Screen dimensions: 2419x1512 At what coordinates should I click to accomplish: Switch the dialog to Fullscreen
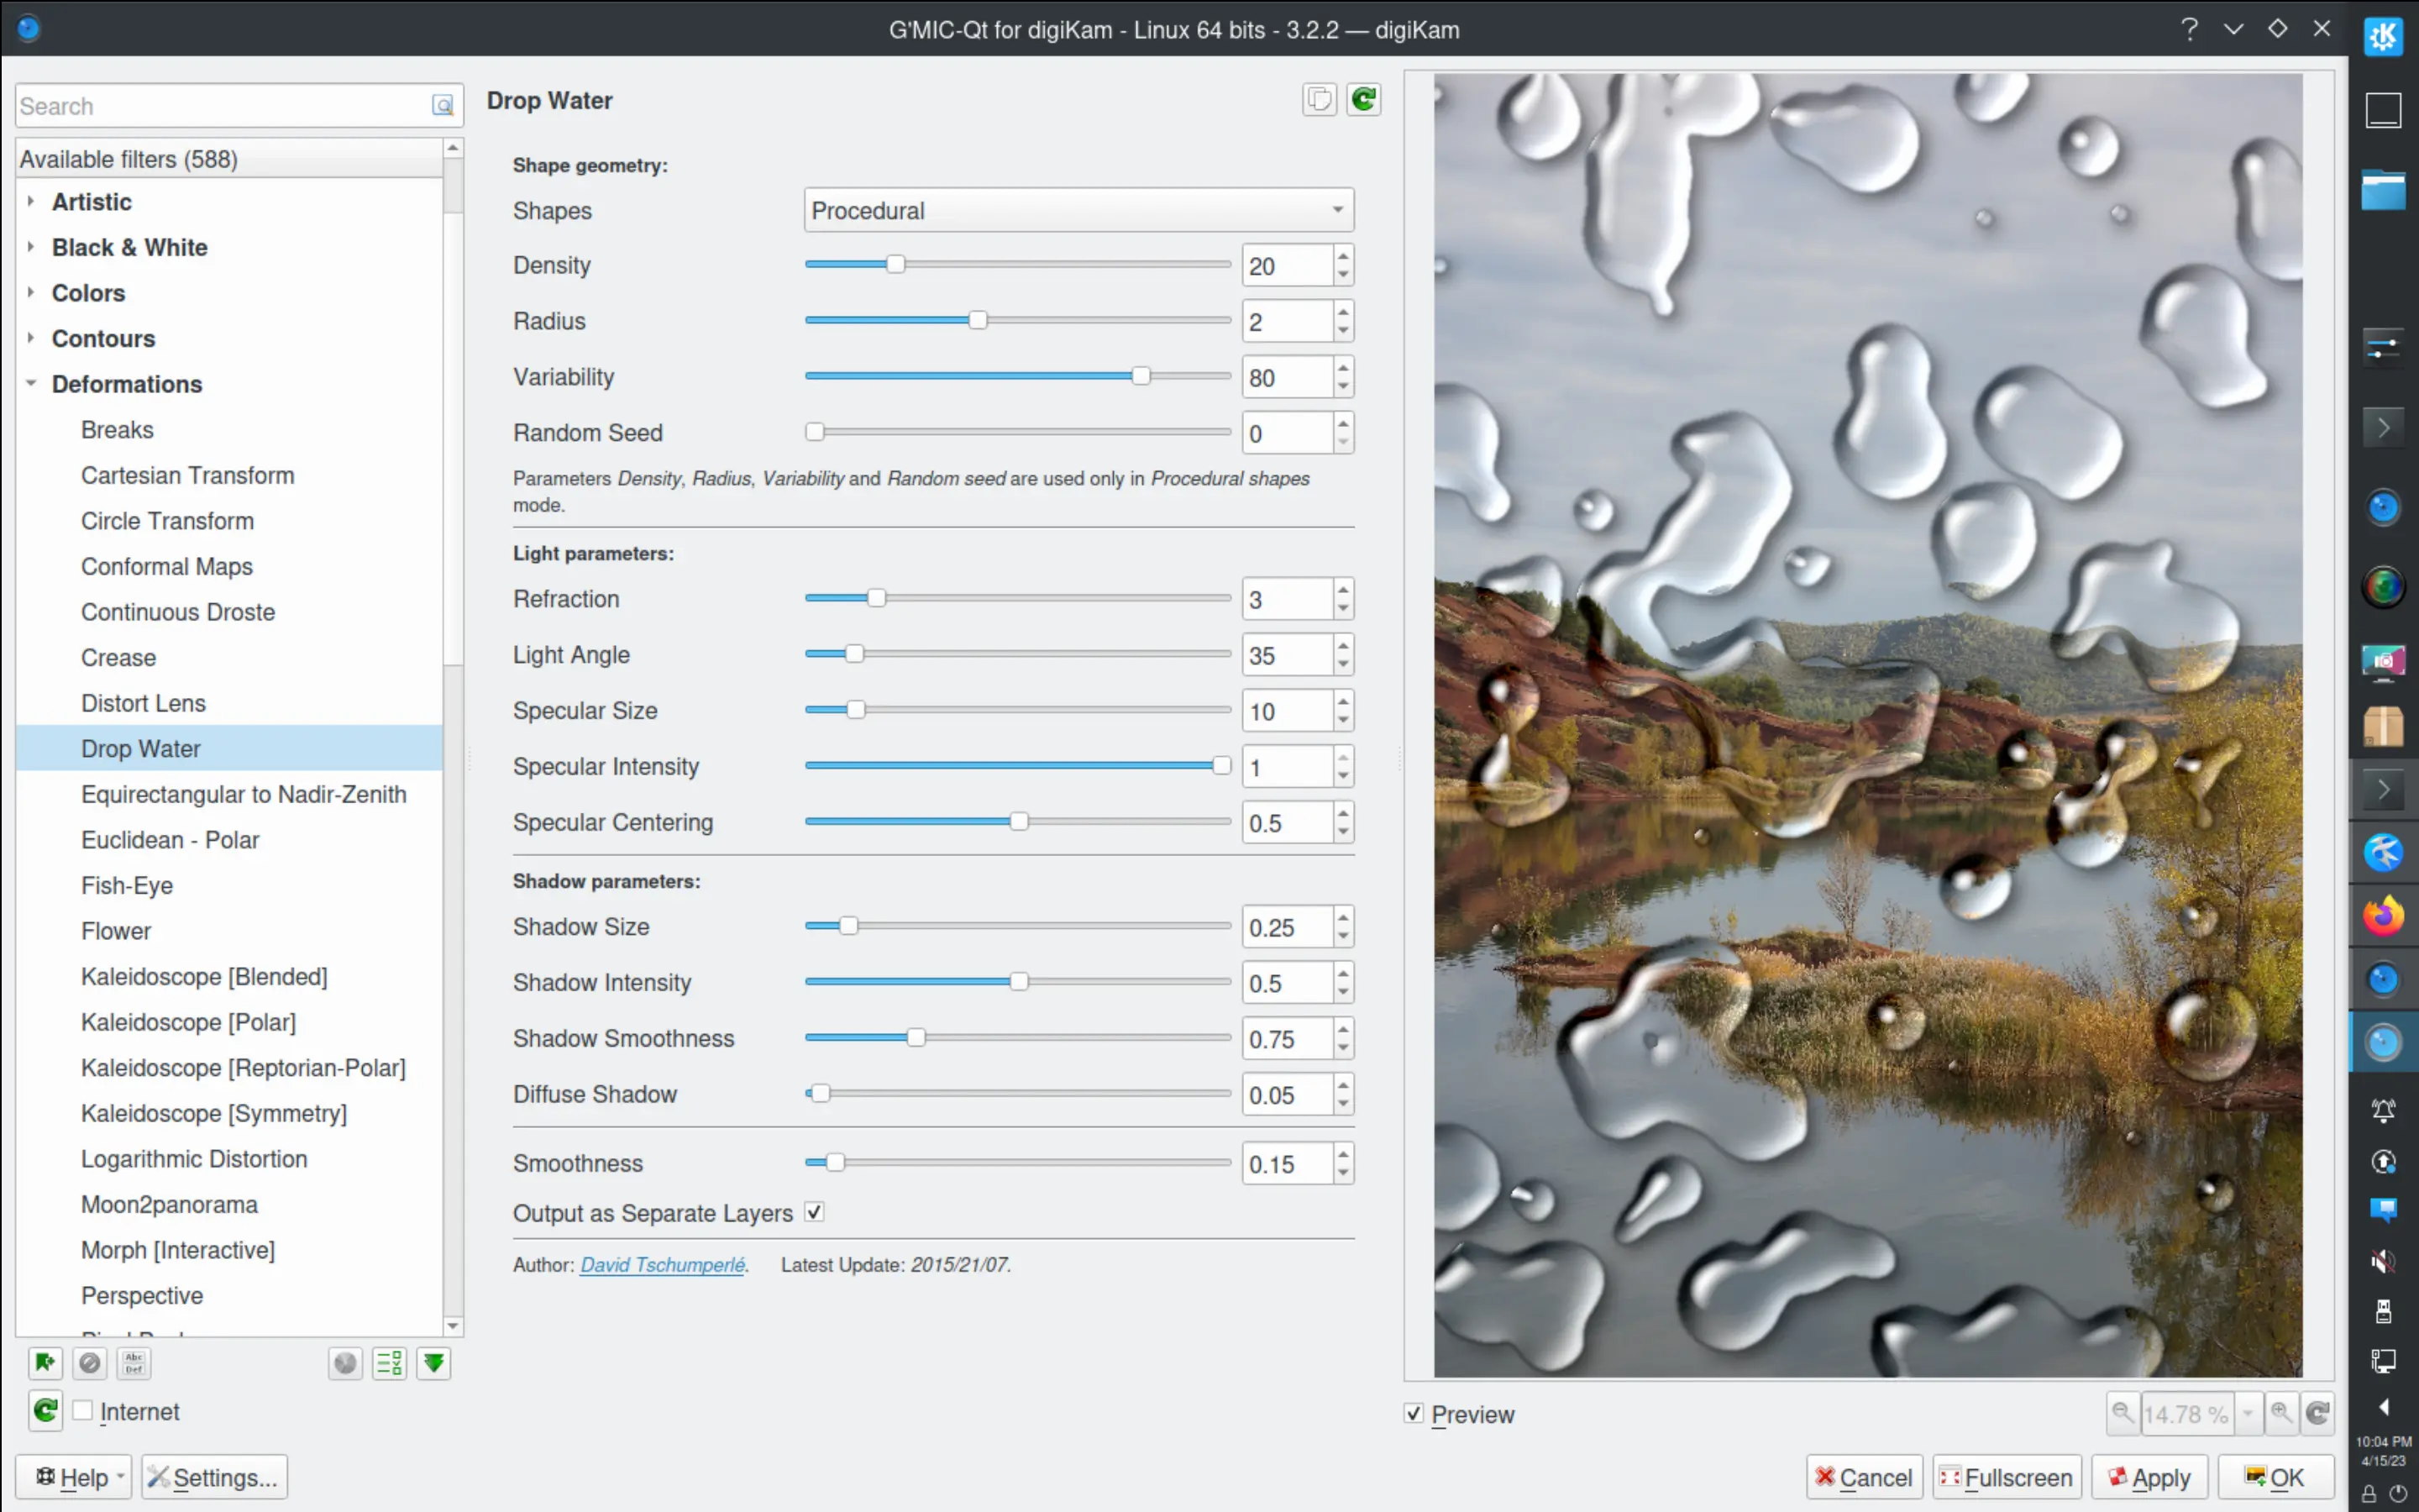2005,1476
